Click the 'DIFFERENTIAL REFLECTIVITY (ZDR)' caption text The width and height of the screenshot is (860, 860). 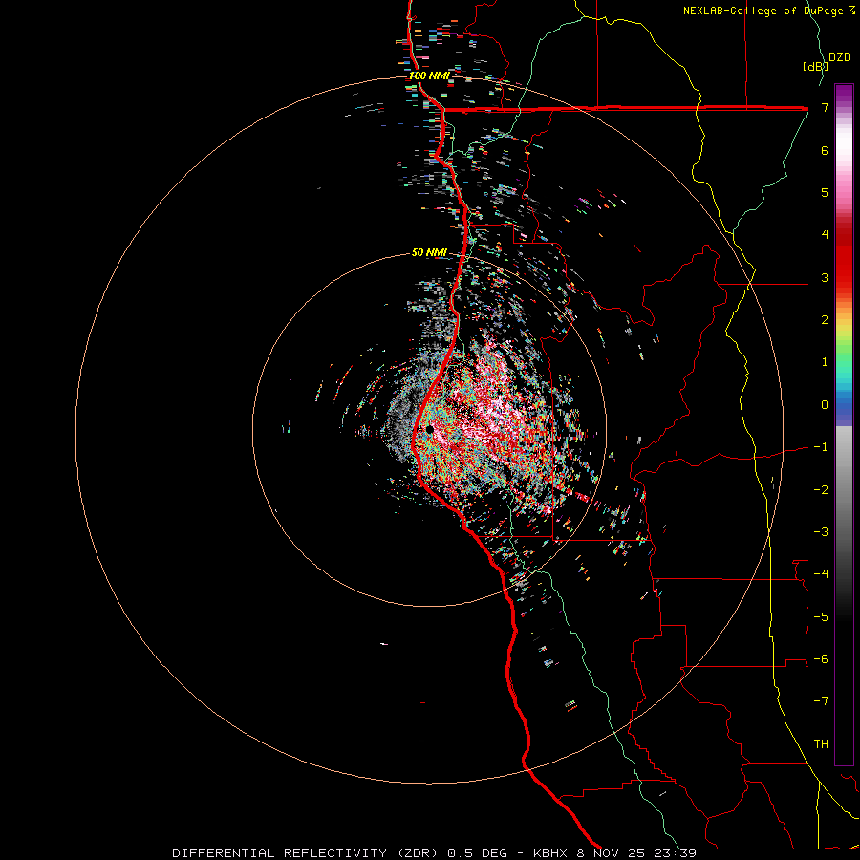(x=307, y=853)
